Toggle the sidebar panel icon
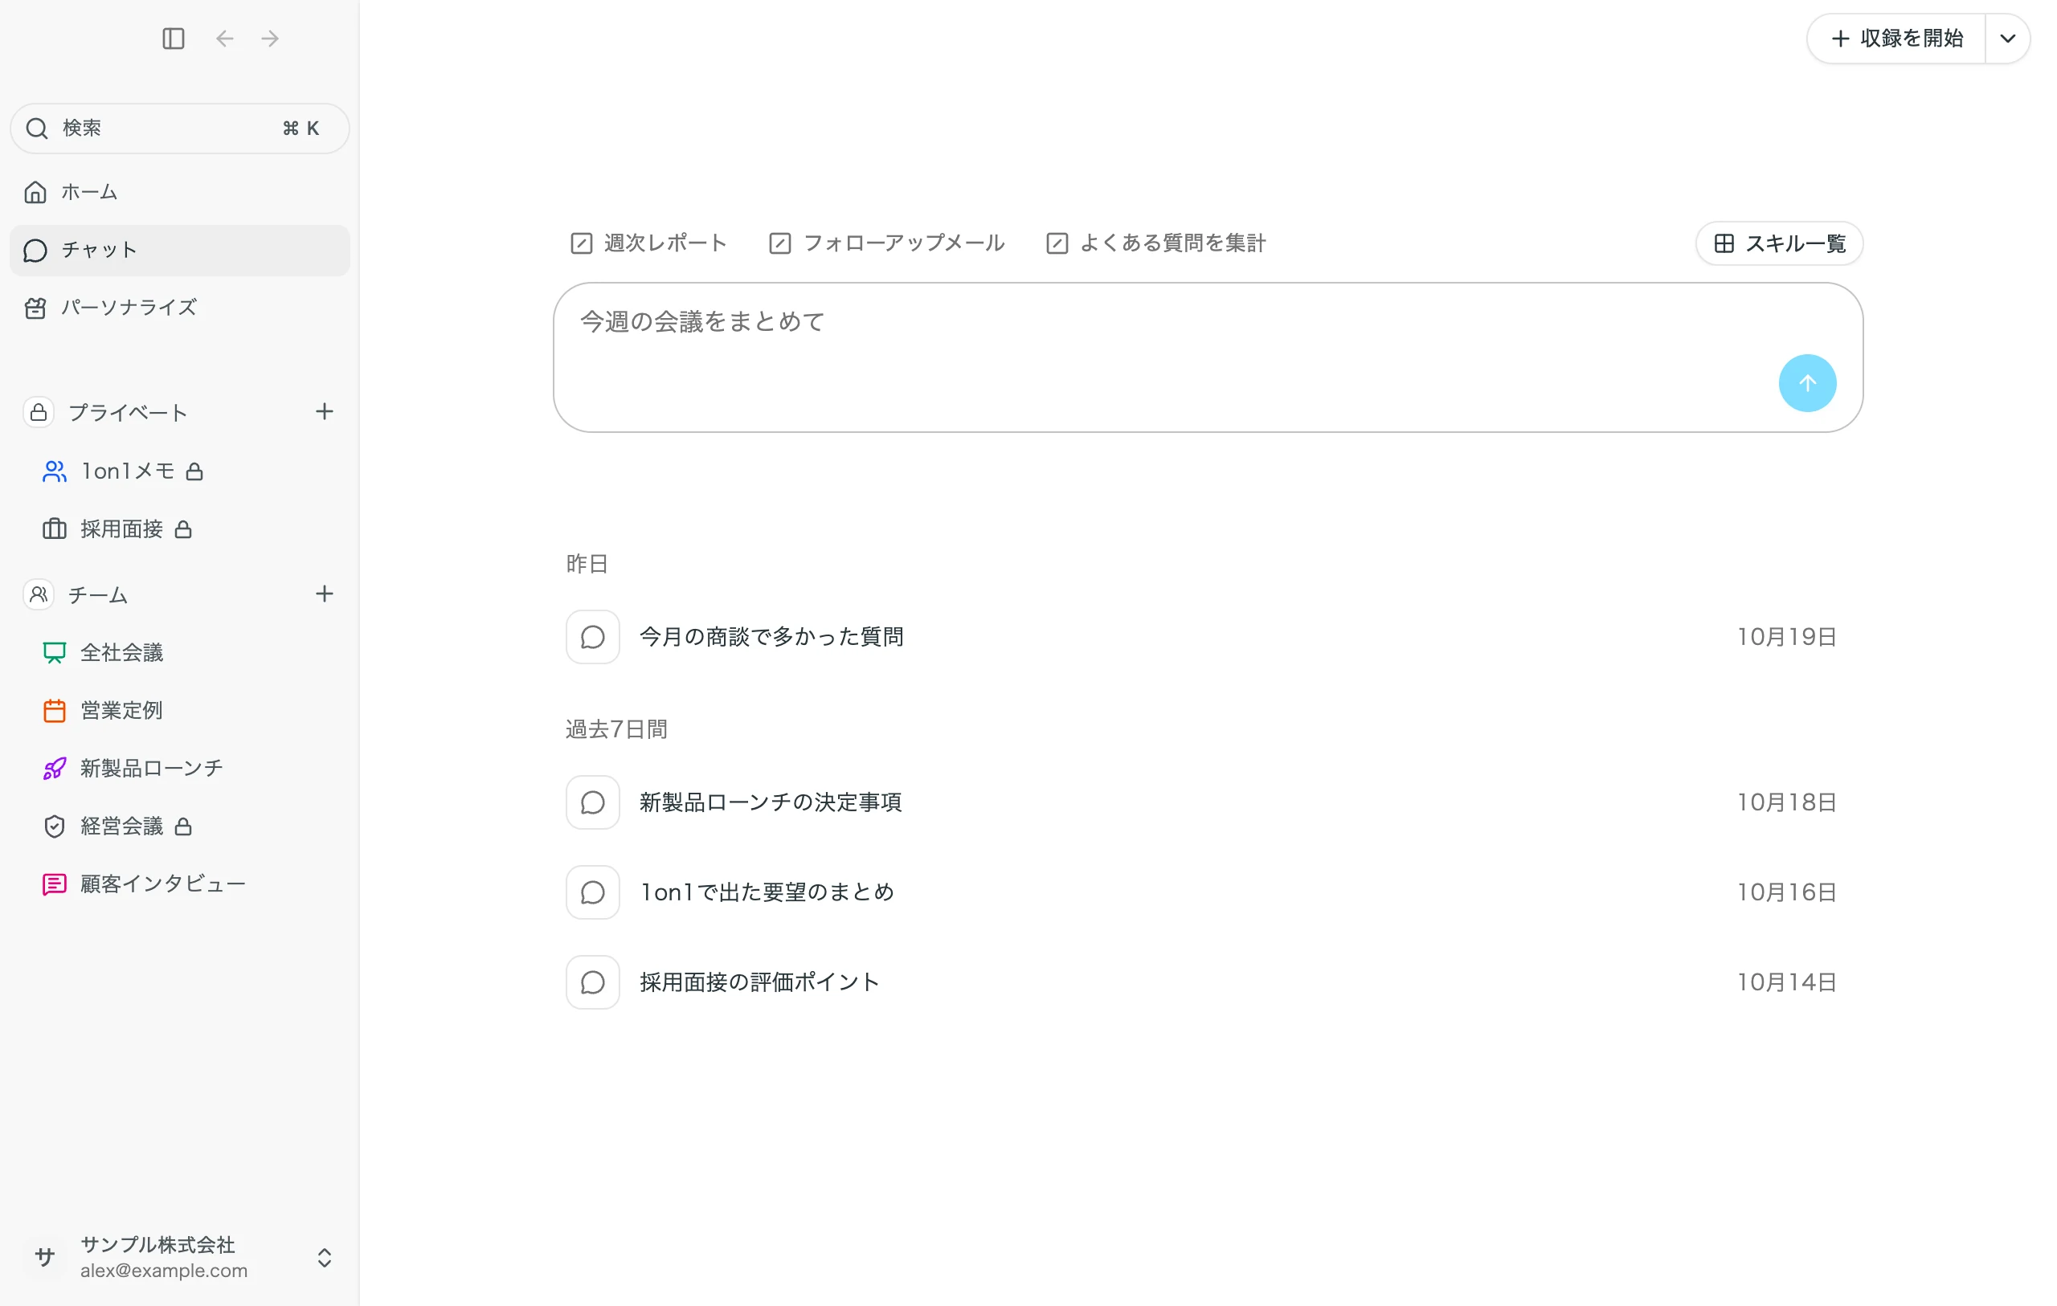 tap(174, 39)
